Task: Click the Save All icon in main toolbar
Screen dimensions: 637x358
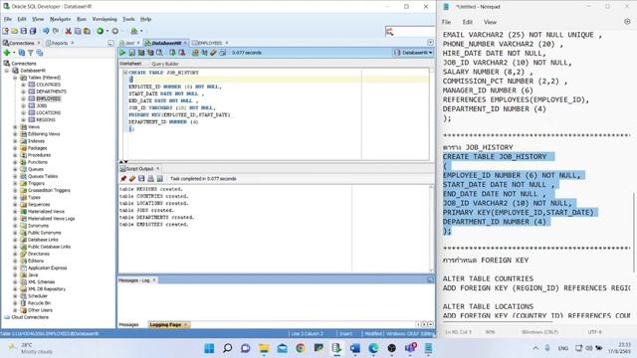Action: click(33, 31)
